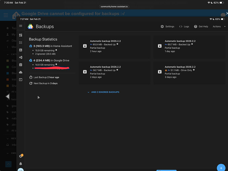Expand AND 2 IGNORED BACKUPS

click(x=103, y=92)
